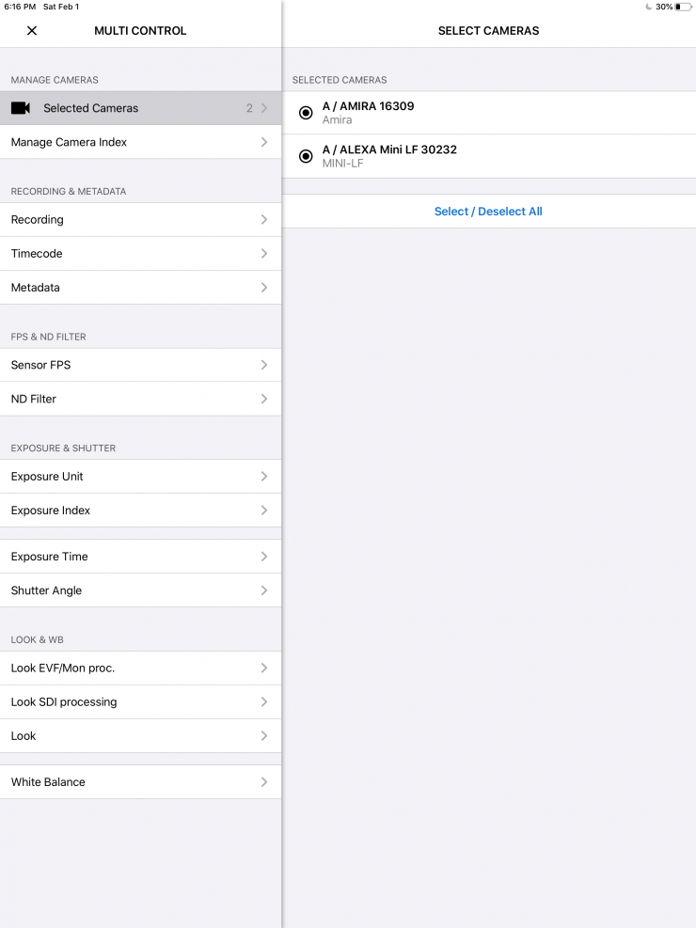Open Exposure Time setting

140,557
